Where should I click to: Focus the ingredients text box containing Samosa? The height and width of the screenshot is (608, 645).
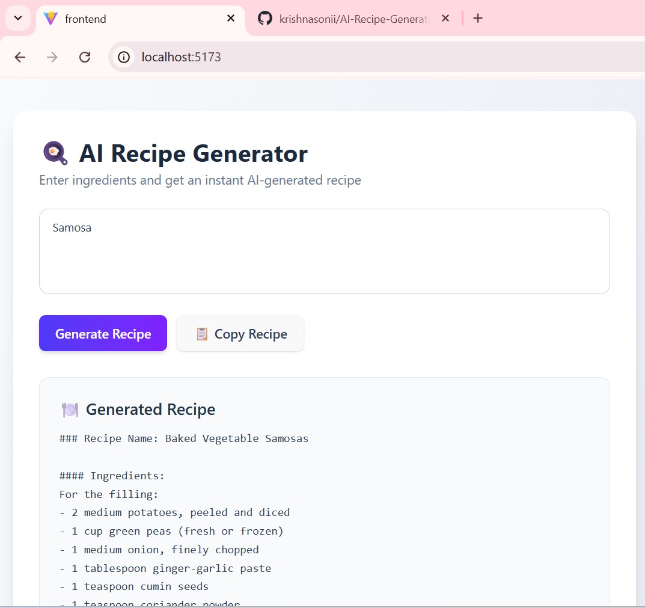(324, 251)
